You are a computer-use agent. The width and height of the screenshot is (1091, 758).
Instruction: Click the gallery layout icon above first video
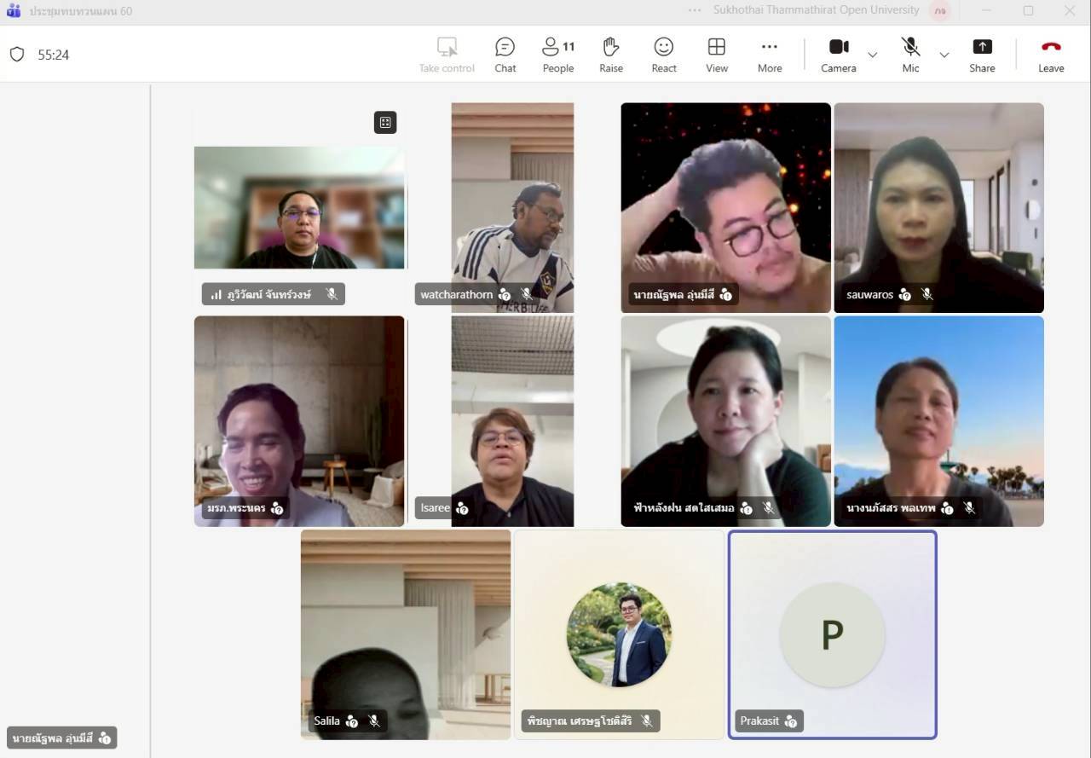[385, 123]
